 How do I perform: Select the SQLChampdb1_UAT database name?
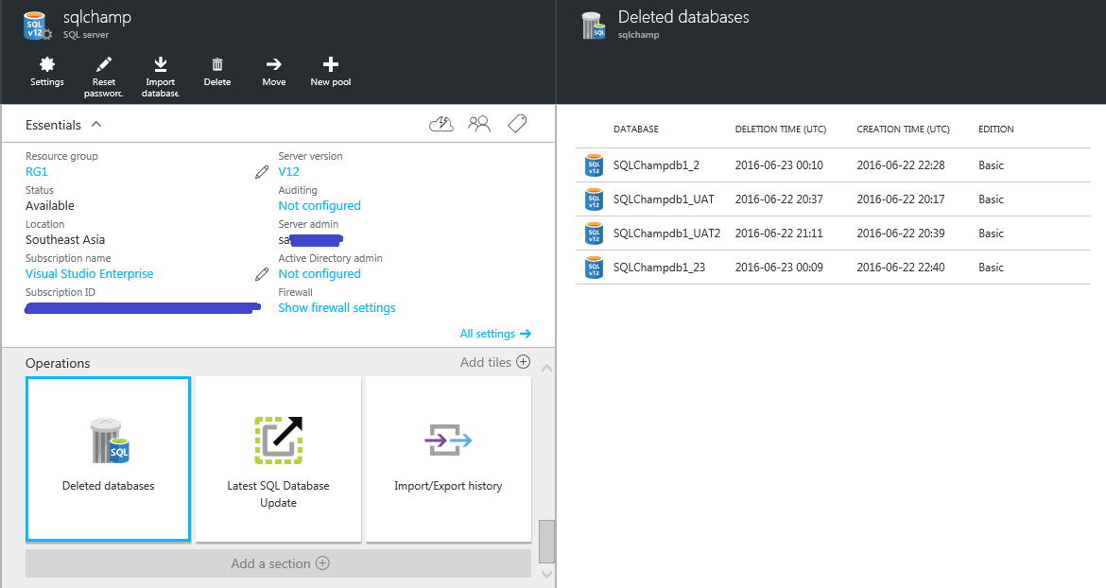click(664, 199)
